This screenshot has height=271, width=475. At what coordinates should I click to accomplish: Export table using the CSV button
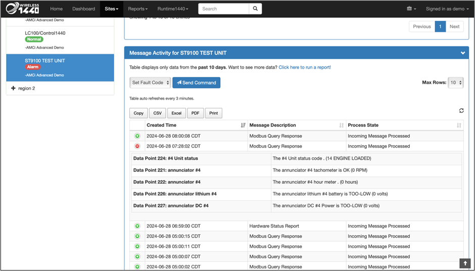click(157, 113)
